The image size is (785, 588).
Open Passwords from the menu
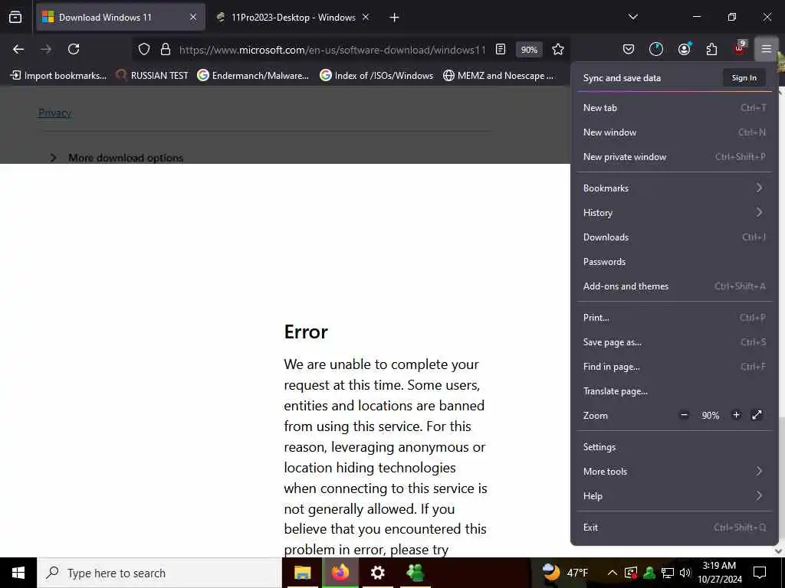675,262
